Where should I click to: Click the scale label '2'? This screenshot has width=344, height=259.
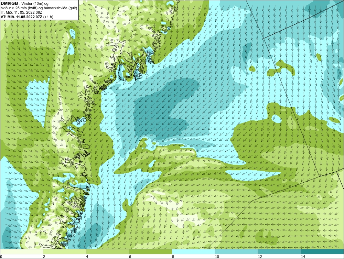(x=44, y=257)
